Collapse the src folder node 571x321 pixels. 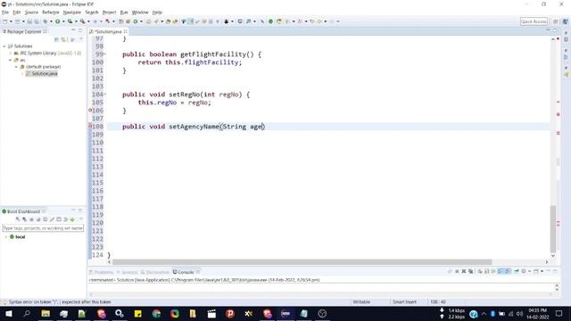pyautogui.click(x=10, y=60)
